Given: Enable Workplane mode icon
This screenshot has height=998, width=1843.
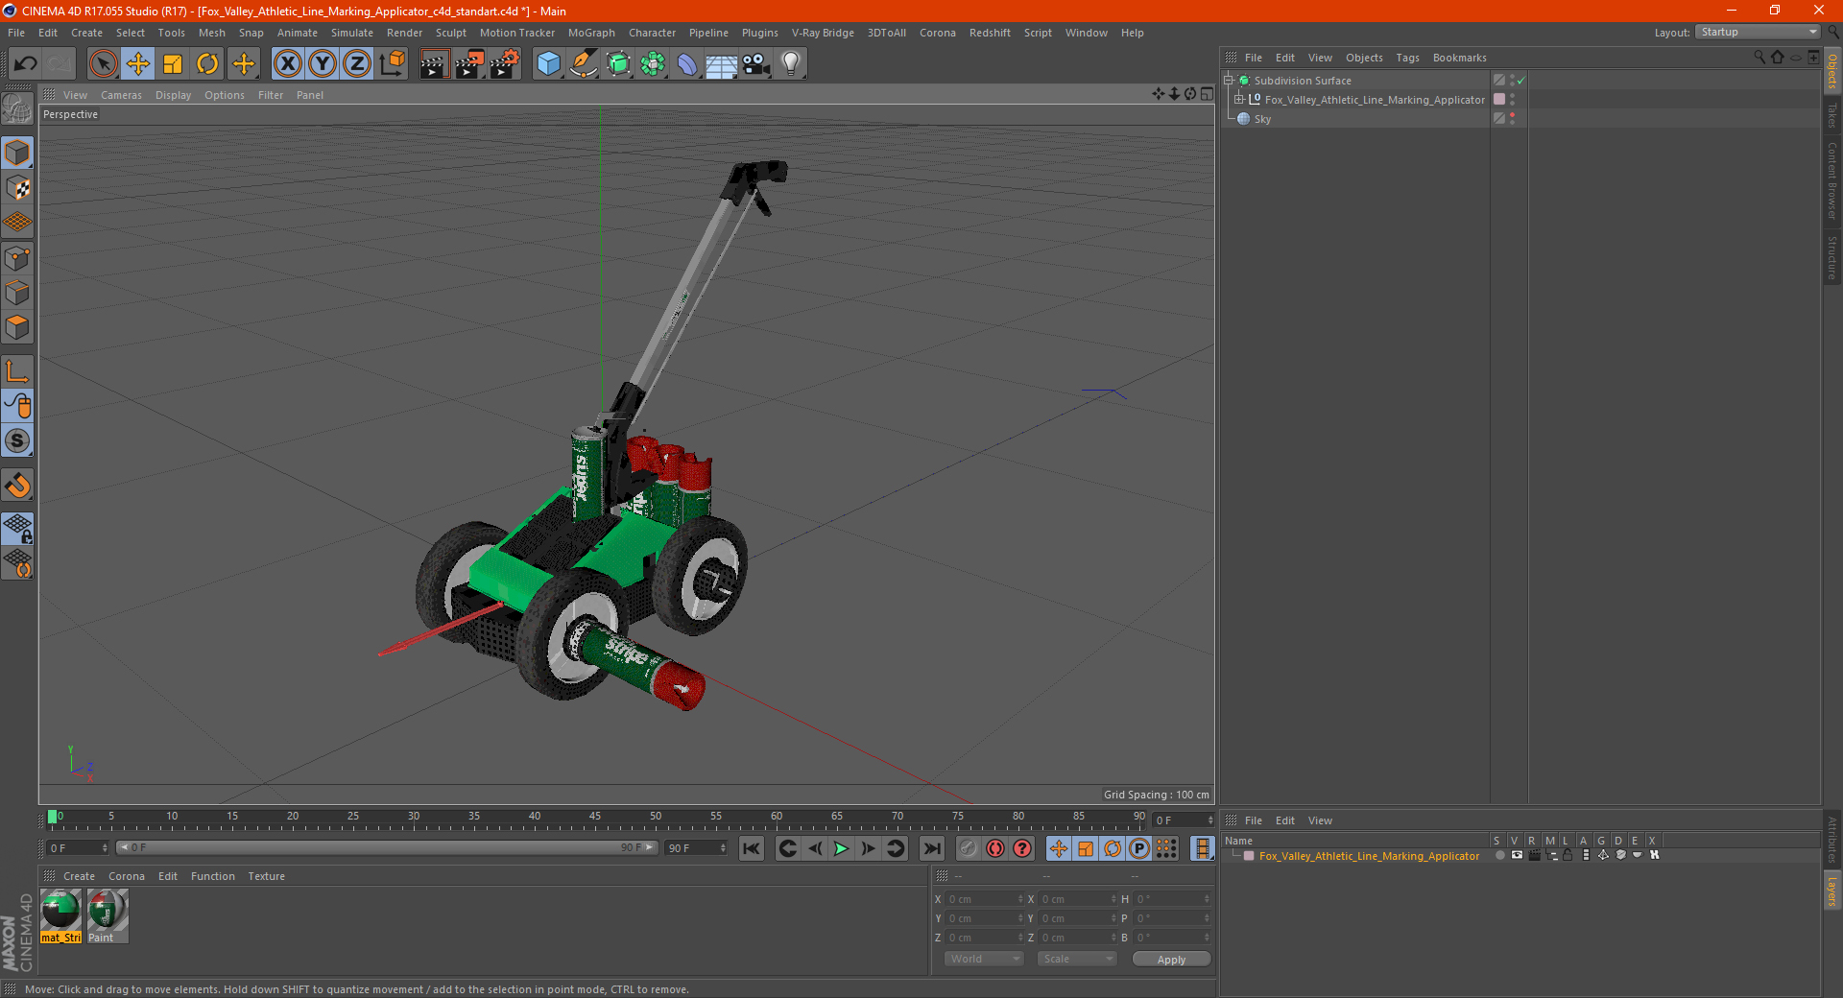Looking at the screenshot, I should coord(17,223).
